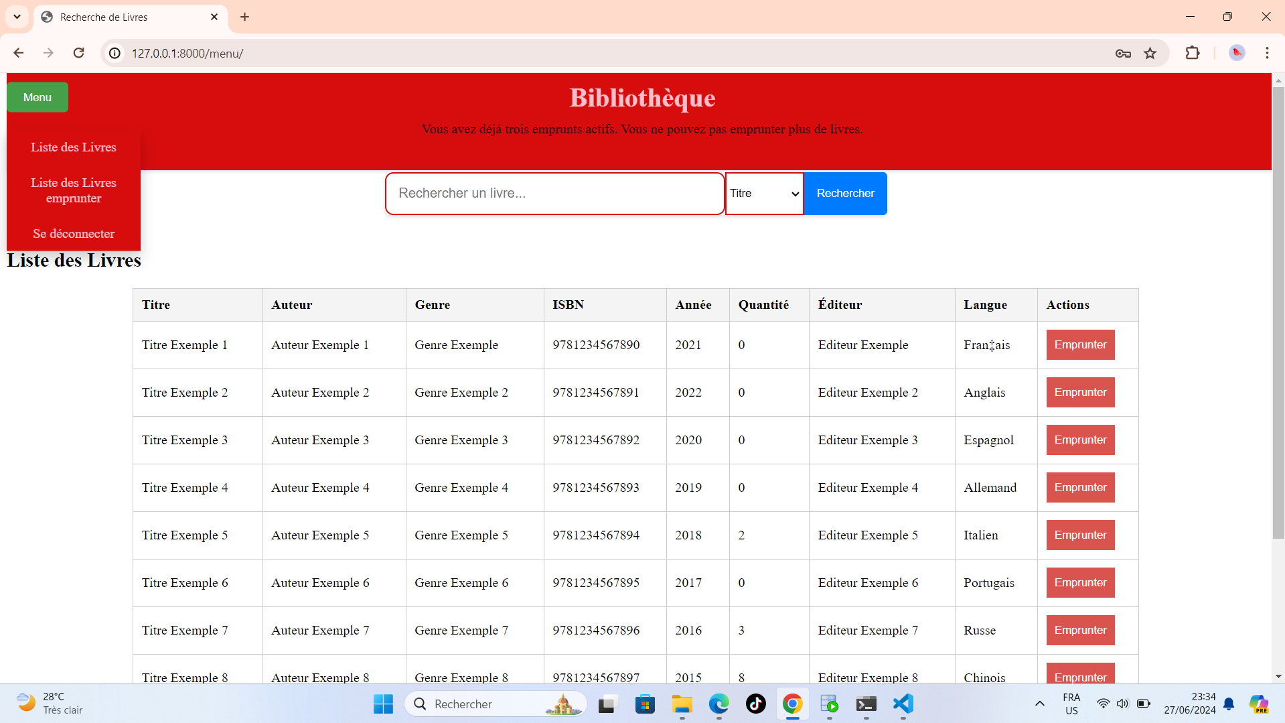Click the volume icon in the system tray
Screen dimensions: 1285x723
[x=1124, y=704]
